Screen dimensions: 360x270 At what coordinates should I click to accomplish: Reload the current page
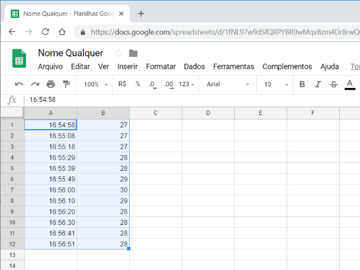45,32
